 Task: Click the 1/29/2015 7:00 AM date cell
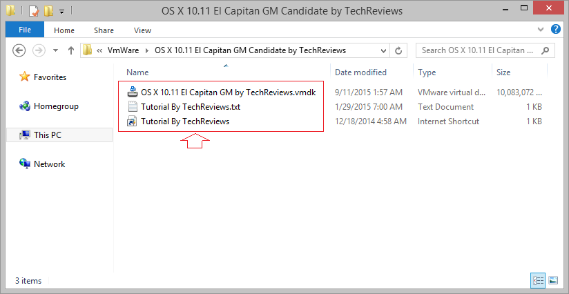pyautogui.click(x=368, y=107)
